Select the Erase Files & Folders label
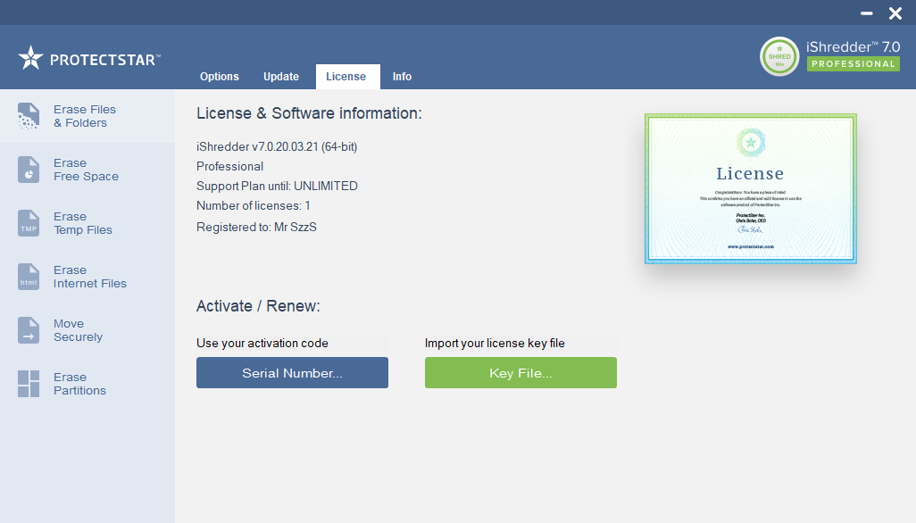916x523 pixels. coord(85,116)
